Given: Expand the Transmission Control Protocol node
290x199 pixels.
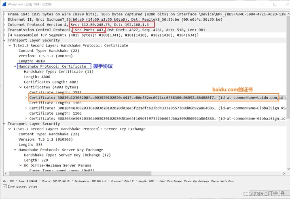Looking at the screenshot, I should [x=4, y=30].
